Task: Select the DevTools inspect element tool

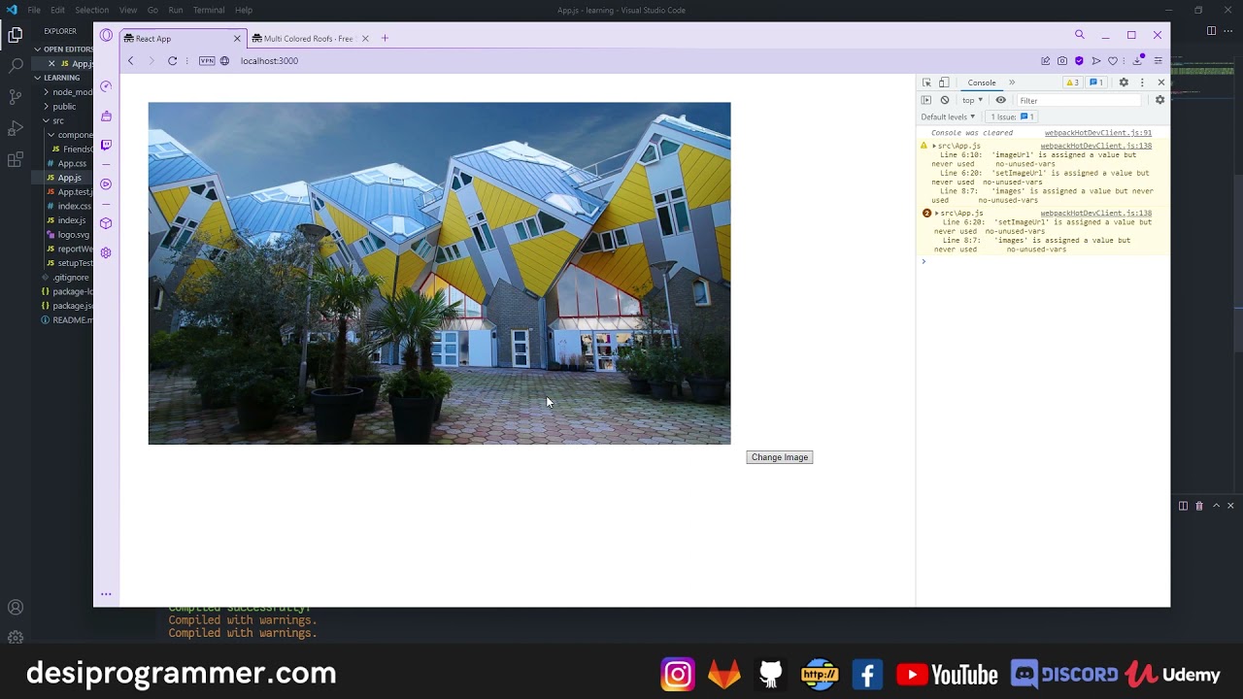Action: tap(926, 83)
